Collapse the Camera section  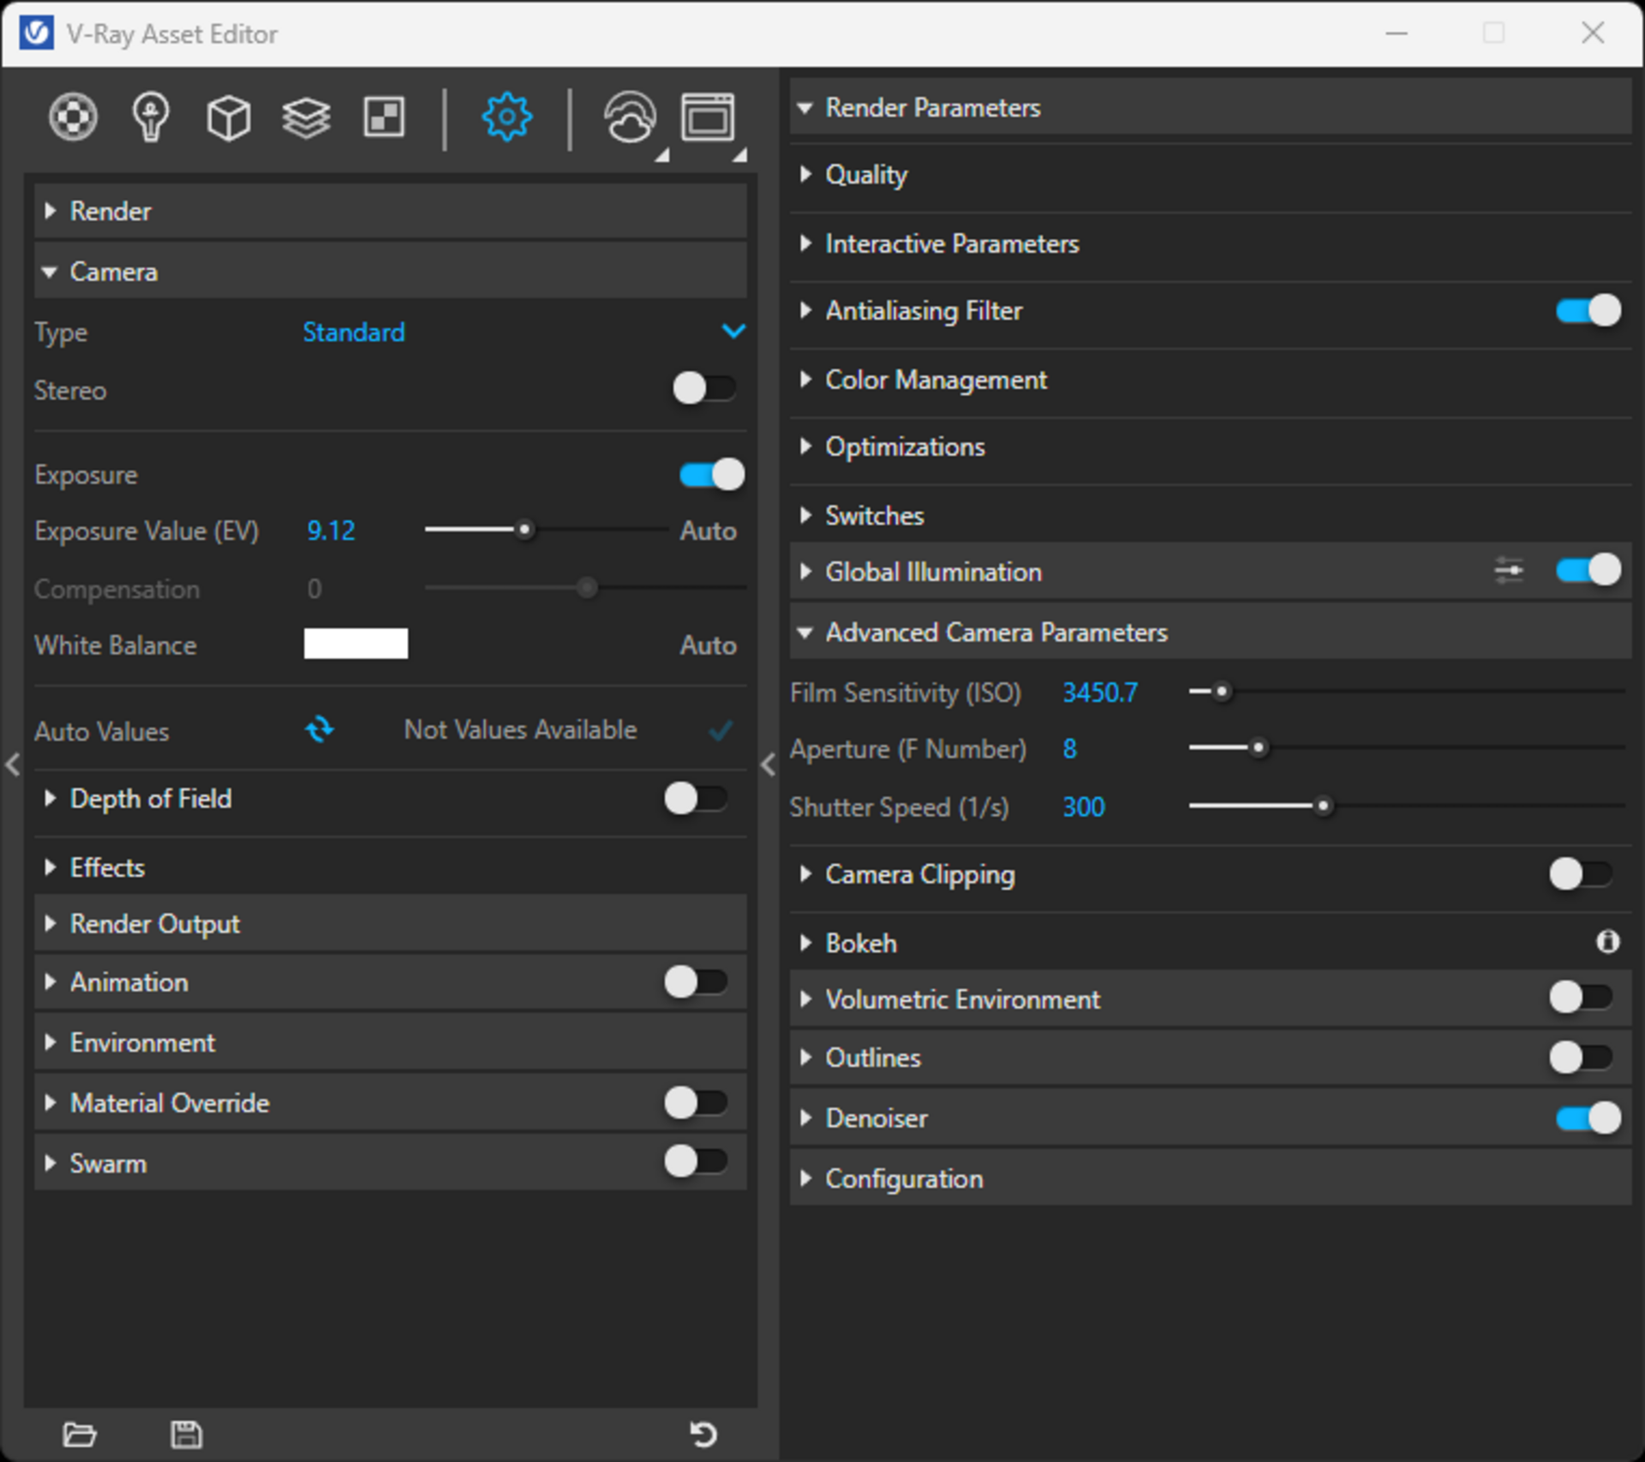[x=390, y=272]
